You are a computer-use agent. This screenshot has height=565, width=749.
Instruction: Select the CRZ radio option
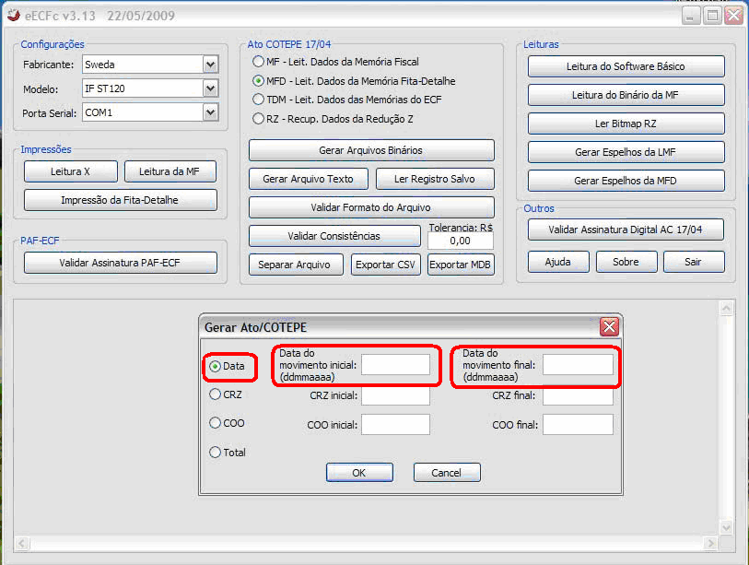coord(216,394)
